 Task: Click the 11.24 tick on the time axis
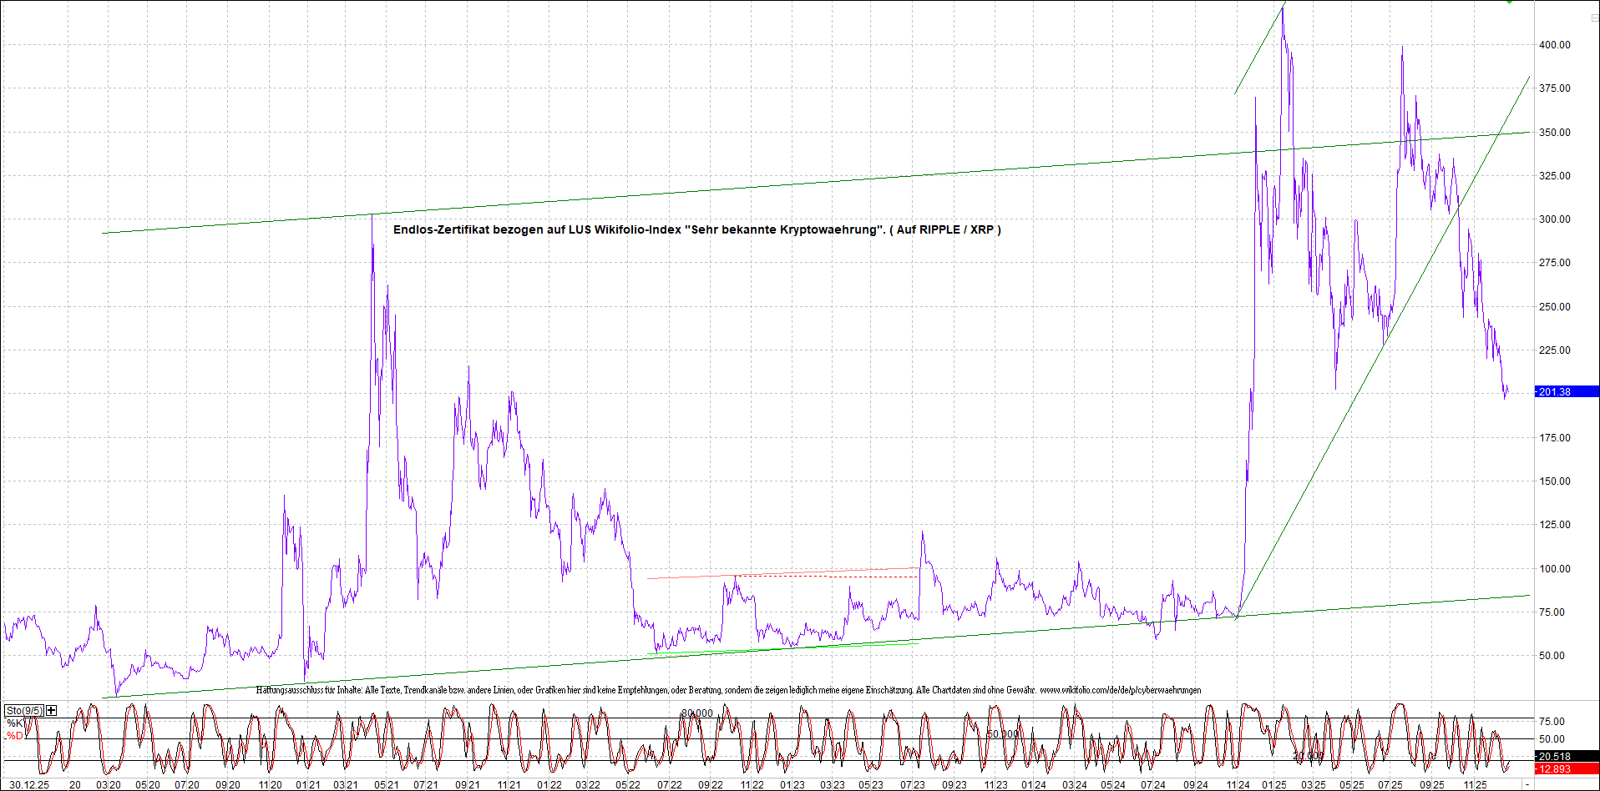click(1238, 785)
